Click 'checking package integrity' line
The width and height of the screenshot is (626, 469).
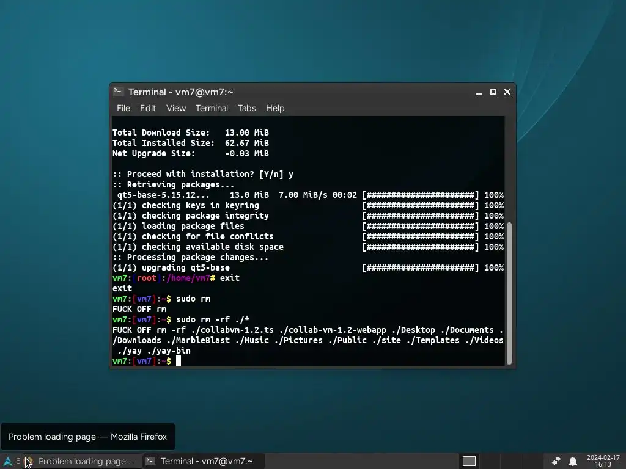(x=308, y=216)
